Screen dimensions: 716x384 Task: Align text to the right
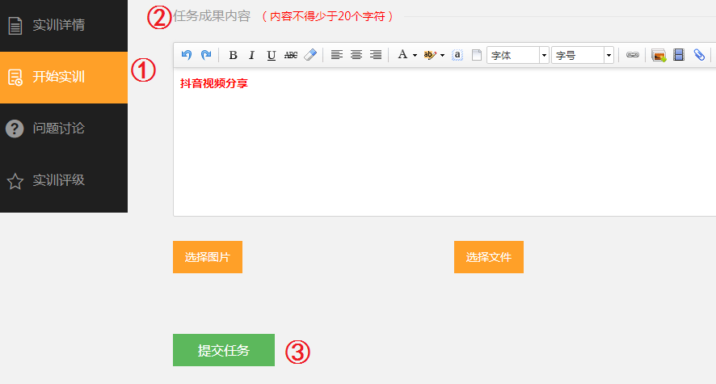coord(376,55)
